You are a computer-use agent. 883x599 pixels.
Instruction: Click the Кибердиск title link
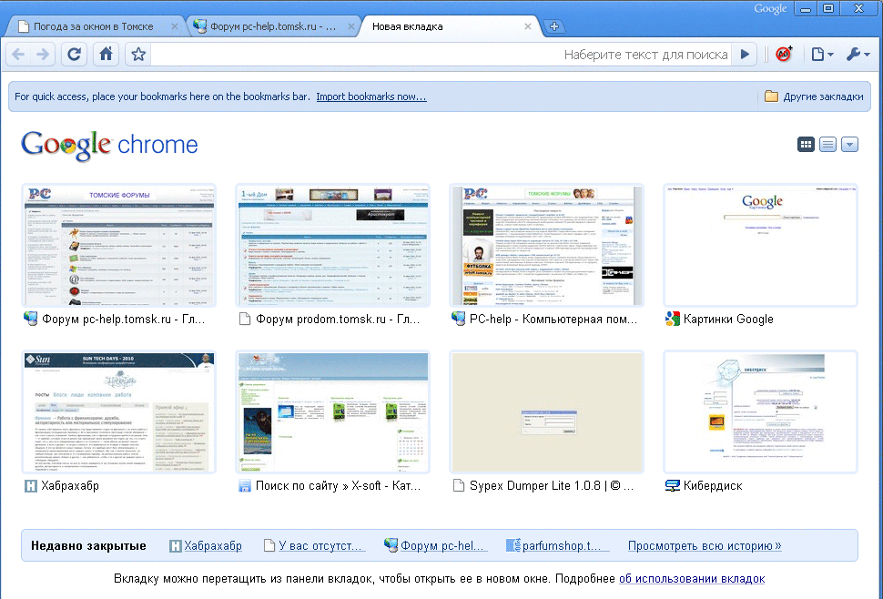click(x=713, y=486)
